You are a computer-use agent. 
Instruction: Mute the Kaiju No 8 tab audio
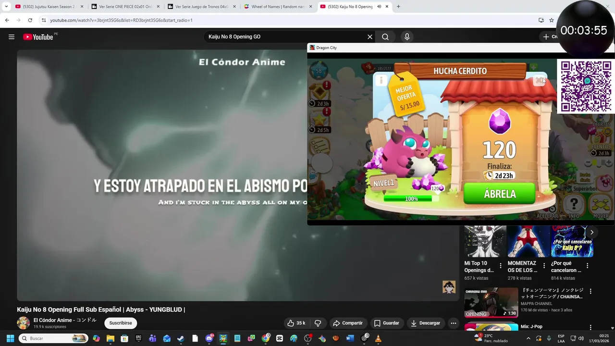[x=379, y=7]
